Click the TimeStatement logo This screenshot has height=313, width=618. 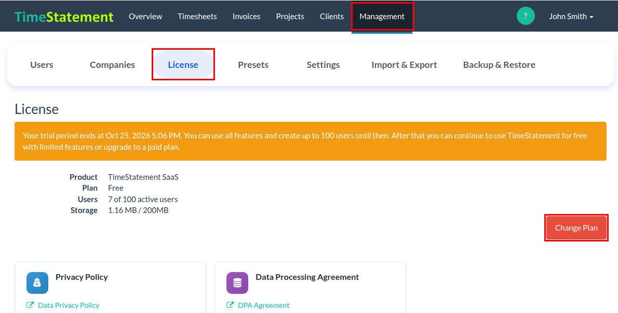point(64,17)
